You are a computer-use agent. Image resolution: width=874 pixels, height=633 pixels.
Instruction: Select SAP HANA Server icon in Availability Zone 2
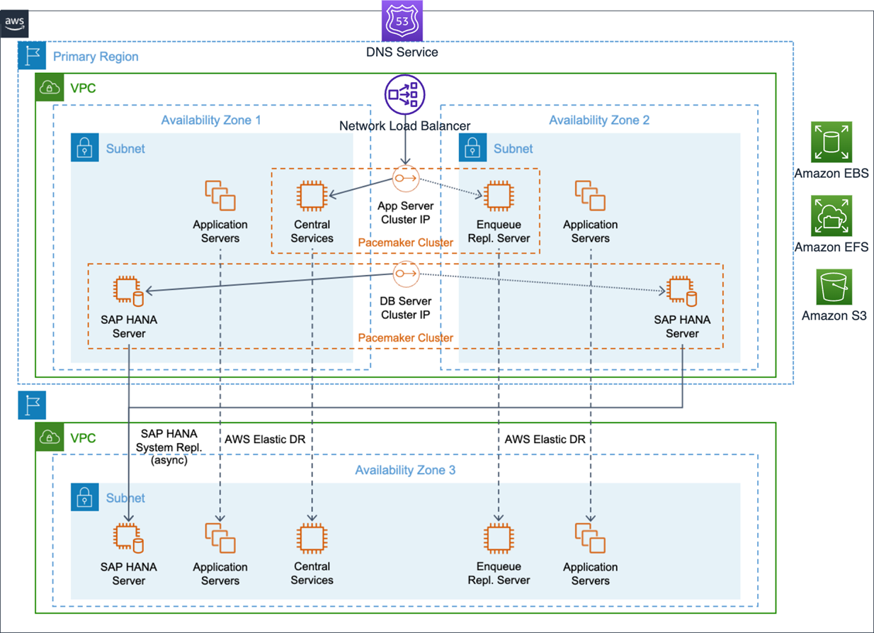coord(681,291)
